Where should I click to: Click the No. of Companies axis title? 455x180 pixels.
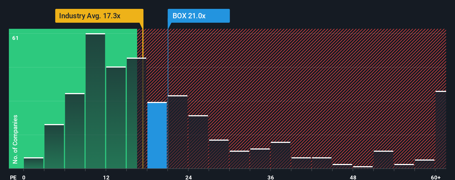15,139
